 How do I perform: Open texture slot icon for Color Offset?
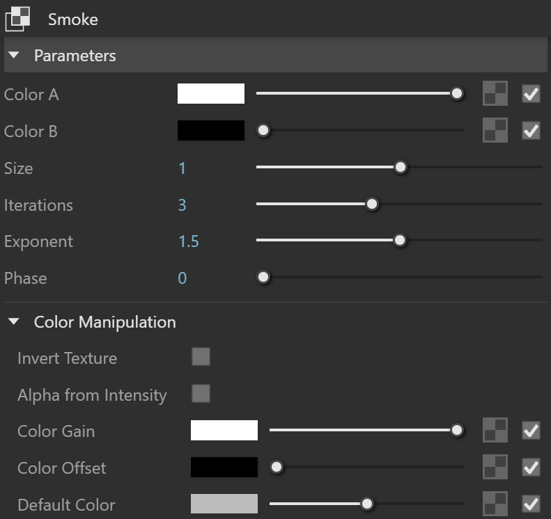495,467
